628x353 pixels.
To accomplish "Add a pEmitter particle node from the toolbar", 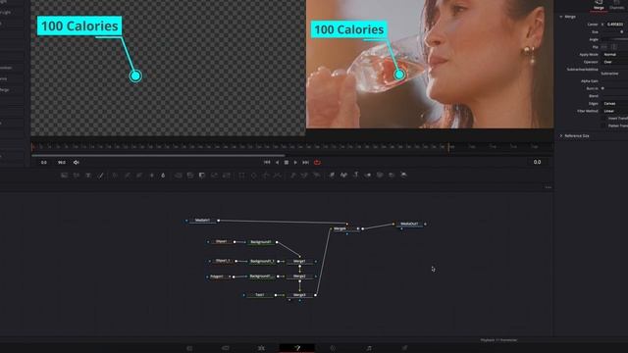I will tap(292, 176).
